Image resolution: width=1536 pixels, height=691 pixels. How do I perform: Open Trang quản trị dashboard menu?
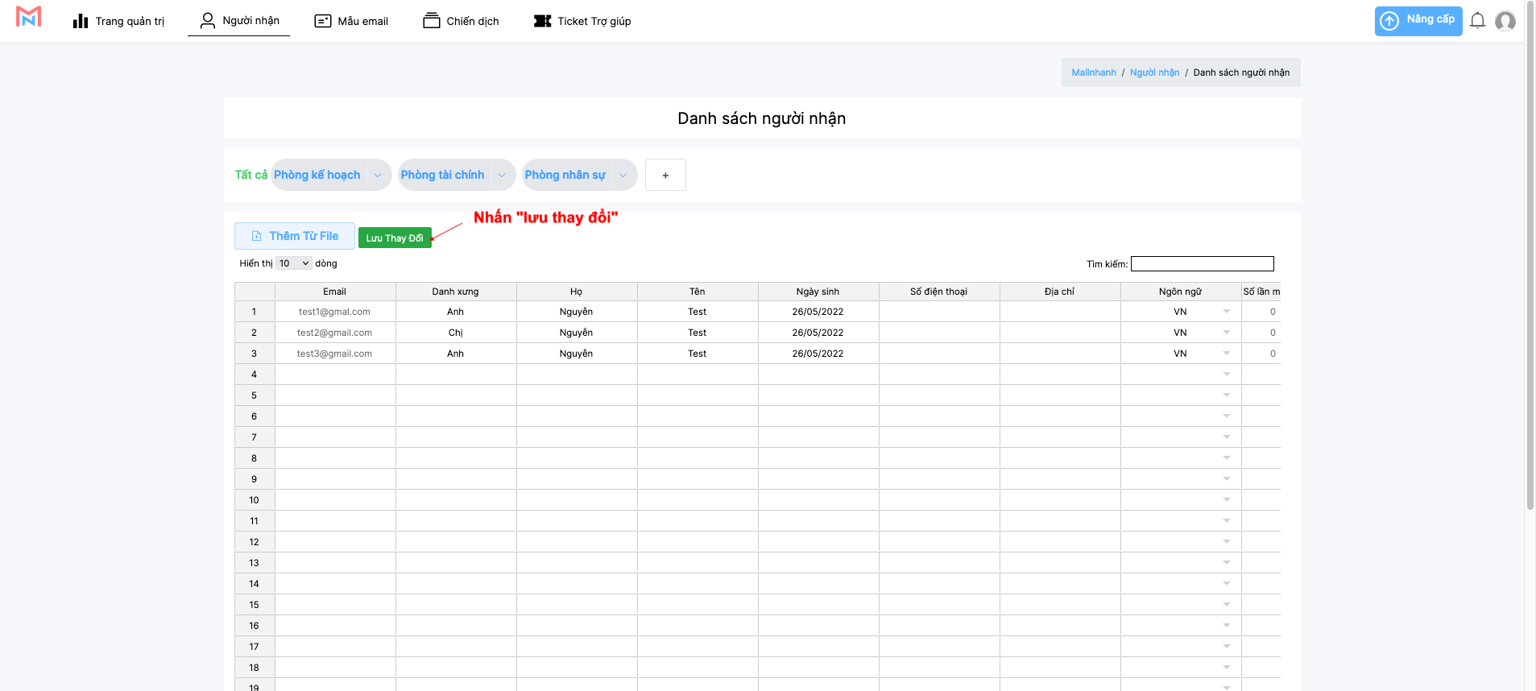(x=118, y=21)
